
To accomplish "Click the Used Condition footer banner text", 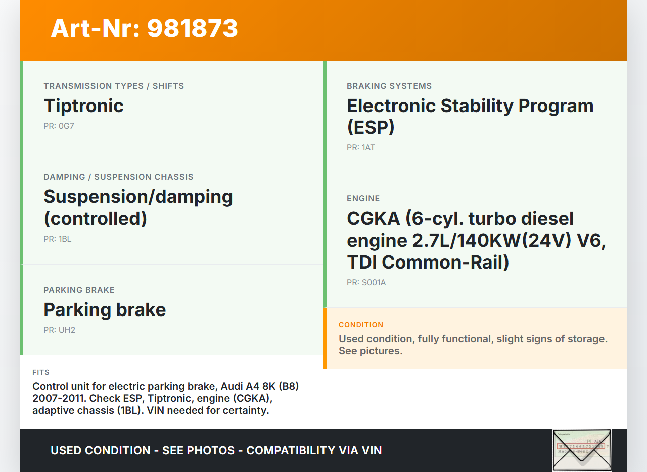I will click(216, 450).
